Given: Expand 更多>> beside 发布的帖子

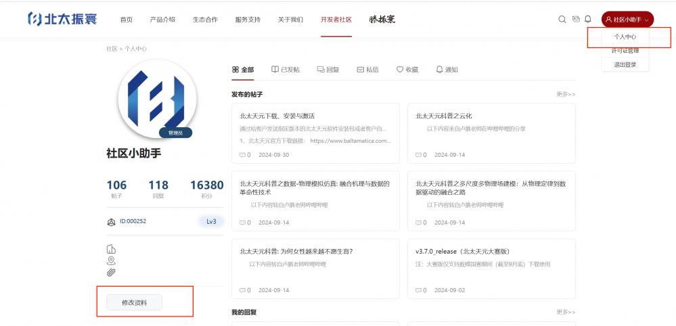Looking at the screenshot, I should tap(565, 94).
